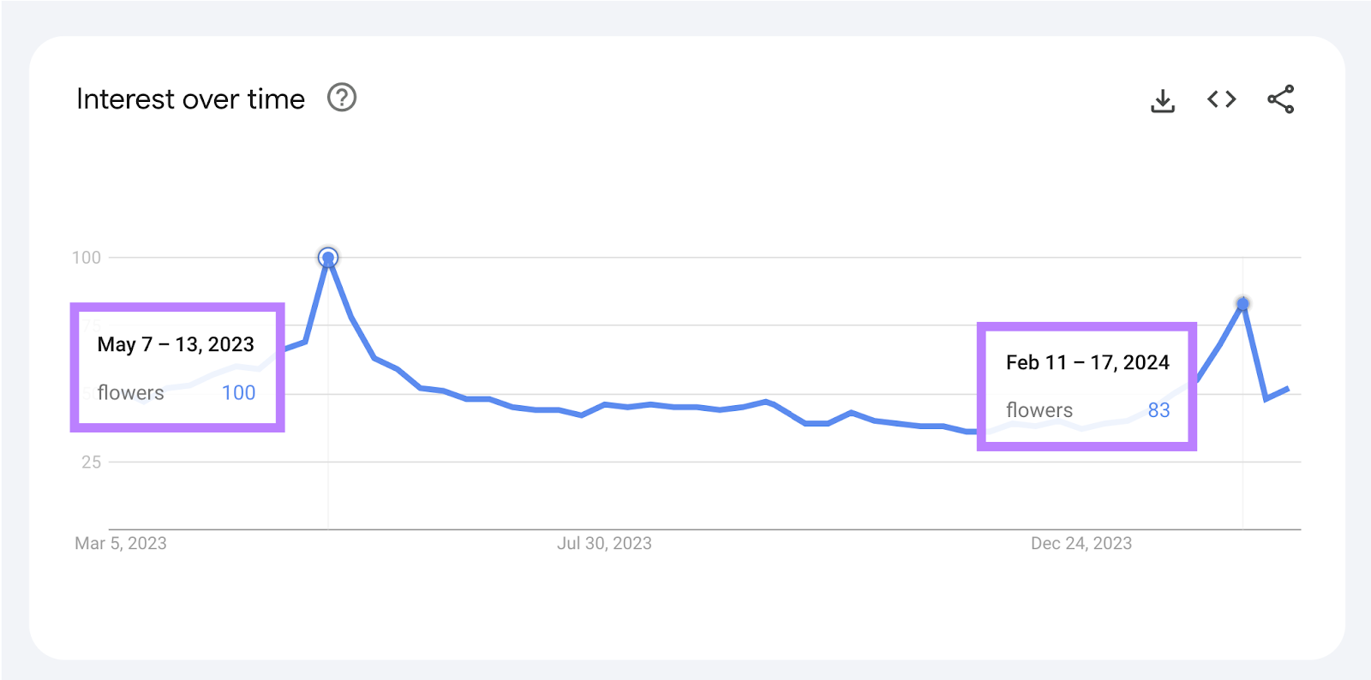Click the flowers 83 value link
Image resolution: width=1371 pixels, height=680 pixels.
point(1158,411)
